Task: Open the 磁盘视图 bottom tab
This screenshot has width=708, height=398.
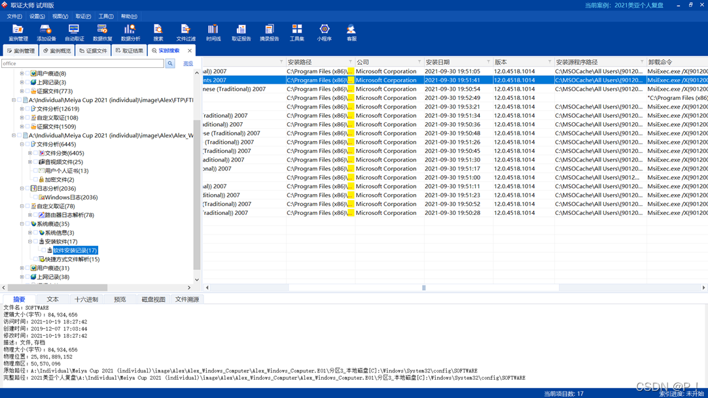Action: coord(154,299)
